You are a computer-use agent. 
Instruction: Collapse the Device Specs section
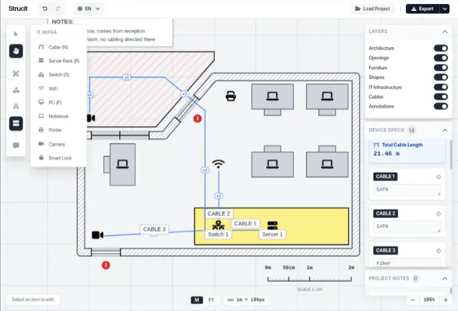(444, 130)
